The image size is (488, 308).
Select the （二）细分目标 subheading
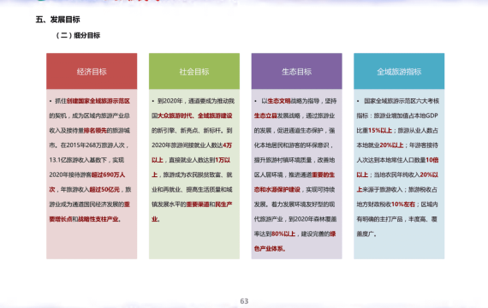[x=78, y=35]
